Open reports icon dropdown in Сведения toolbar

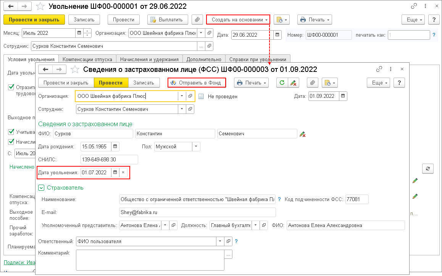(x=330, y=83)
